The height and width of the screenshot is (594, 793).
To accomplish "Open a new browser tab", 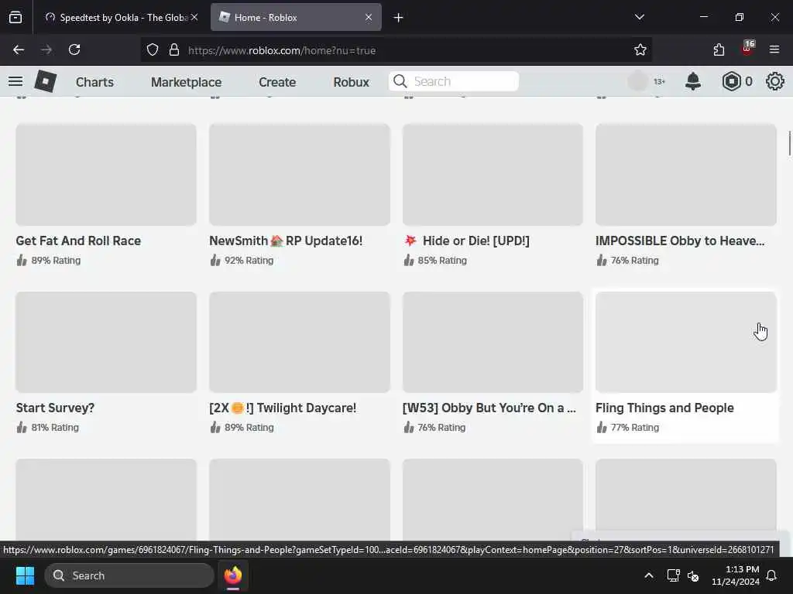I will pyautogui.click(x=398, y=18).
